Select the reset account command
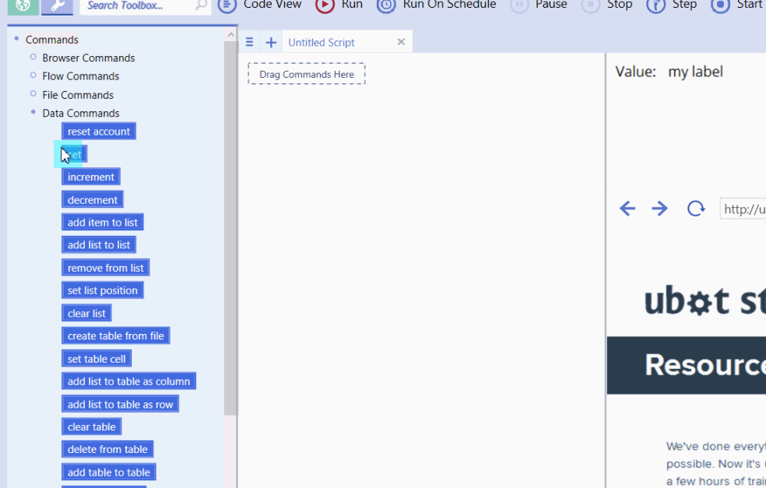Screen dimensions: 766x488 coord(99,132)
